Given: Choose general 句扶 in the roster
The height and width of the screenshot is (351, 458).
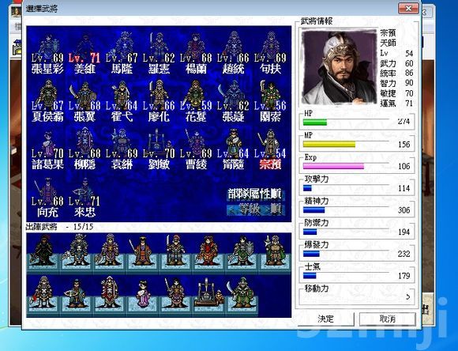Looking at the screenshot, I should point(270,53).
